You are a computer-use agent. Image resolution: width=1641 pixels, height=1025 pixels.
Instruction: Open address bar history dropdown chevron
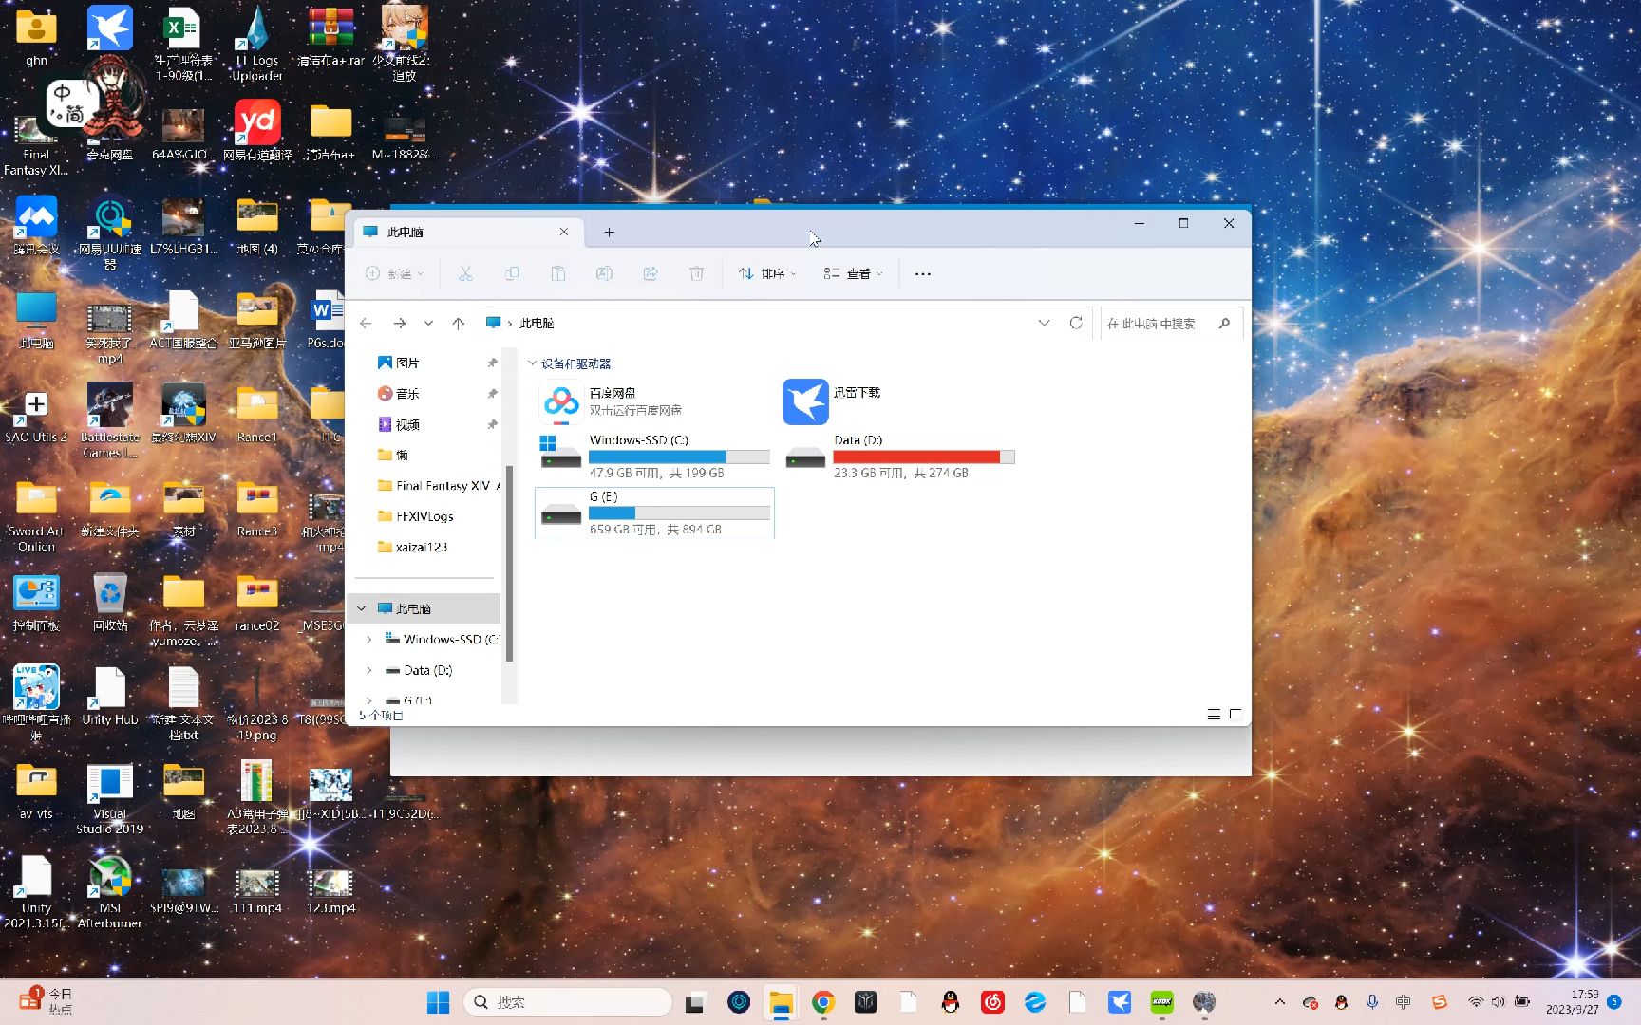point(1044,323)
